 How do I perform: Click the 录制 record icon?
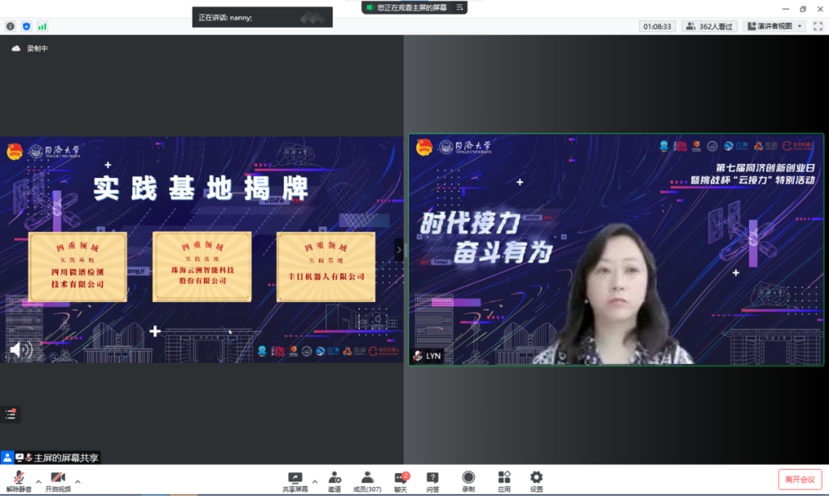468,481
